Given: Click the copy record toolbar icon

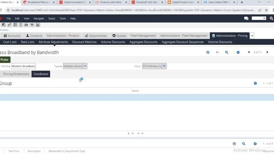Looking at the screenshot, I should point(3,25).
